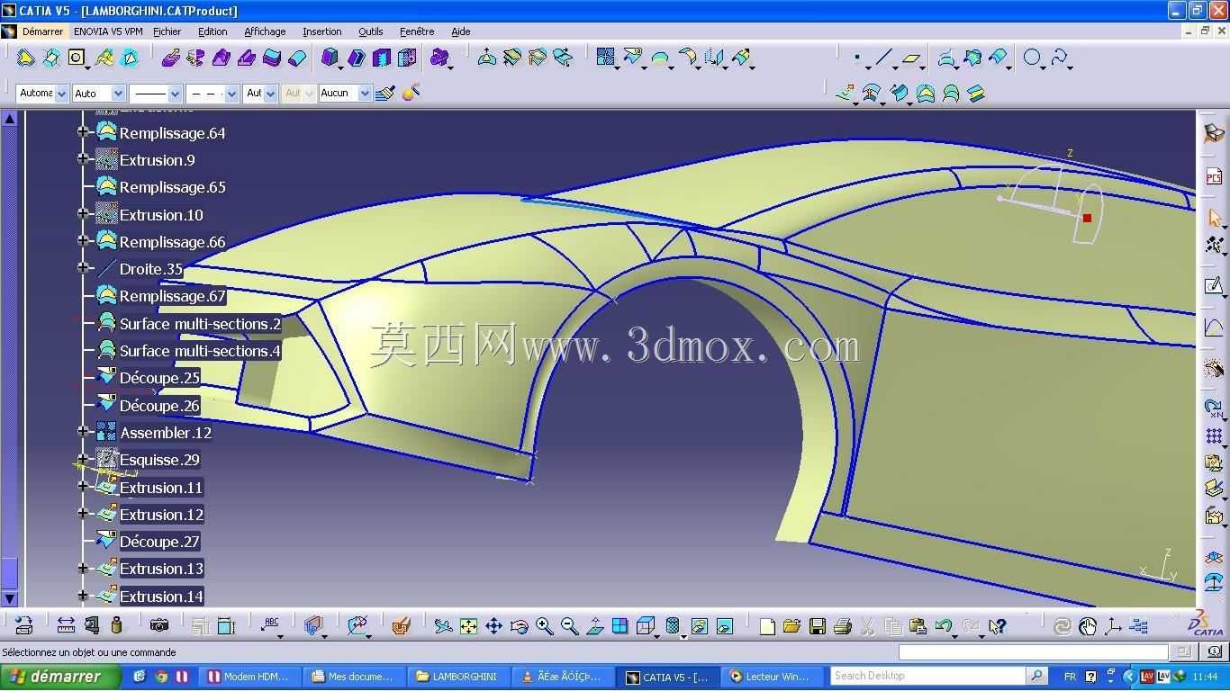The image size is (1230, 691).
Task: Expand the Extrusion.9 tree node
Action: point(83,159)
